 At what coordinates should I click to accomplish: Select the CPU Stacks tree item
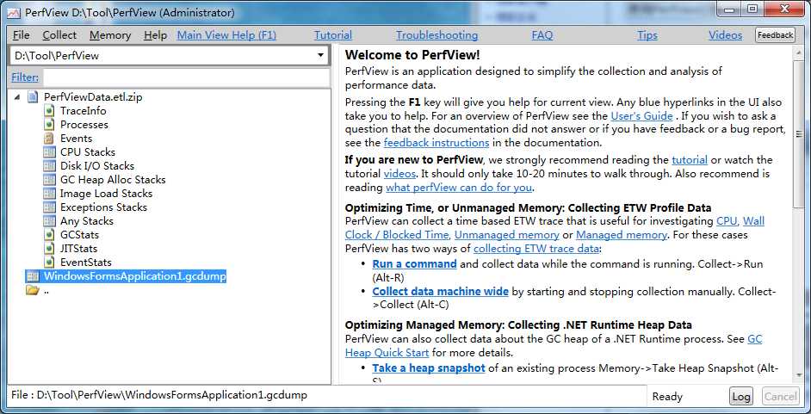[88, 152]
